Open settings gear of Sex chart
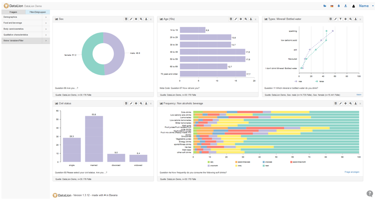The image size is (376, 199). pyautogui.click(x=136, y=19)
